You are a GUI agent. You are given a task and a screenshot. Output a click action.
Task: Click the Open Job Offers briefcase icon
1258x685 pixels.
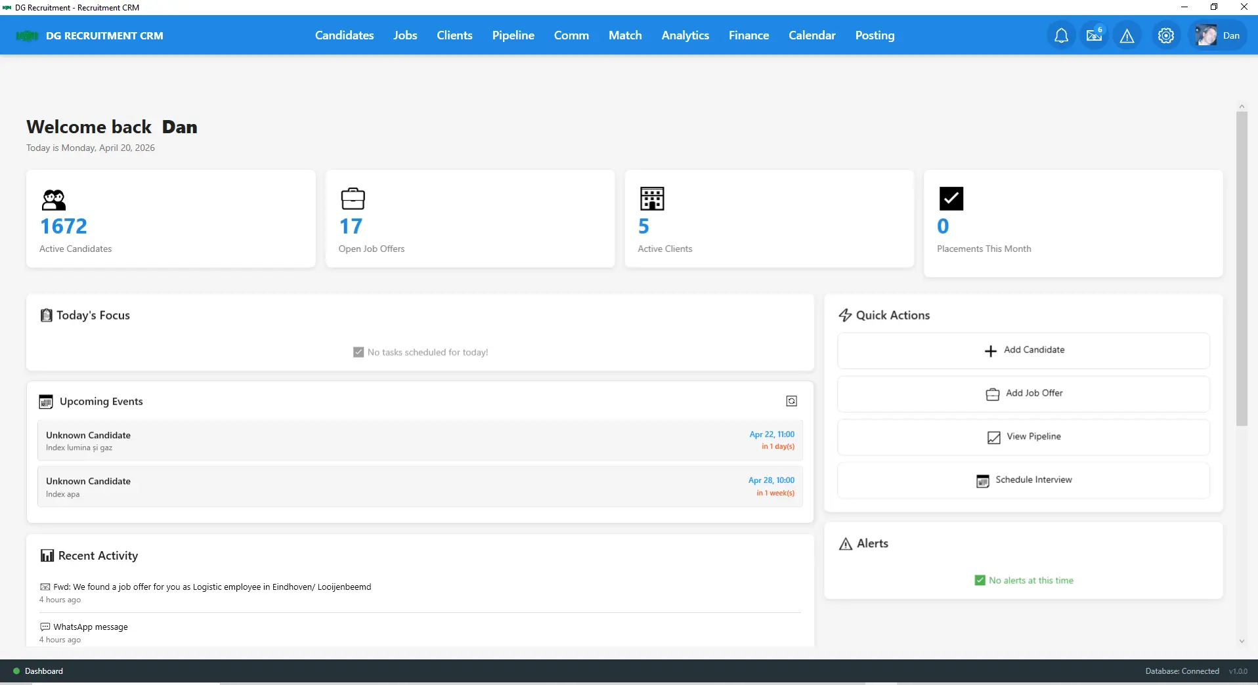coord(353,199)
